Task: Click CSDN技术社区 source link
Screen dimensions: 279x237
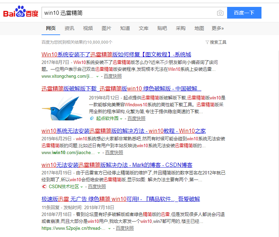Action: click(x=64, y=186)
